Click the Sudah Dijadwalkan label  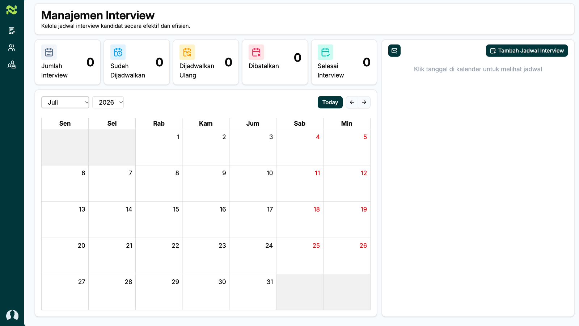pyautogui.click(x=128, y=71)
